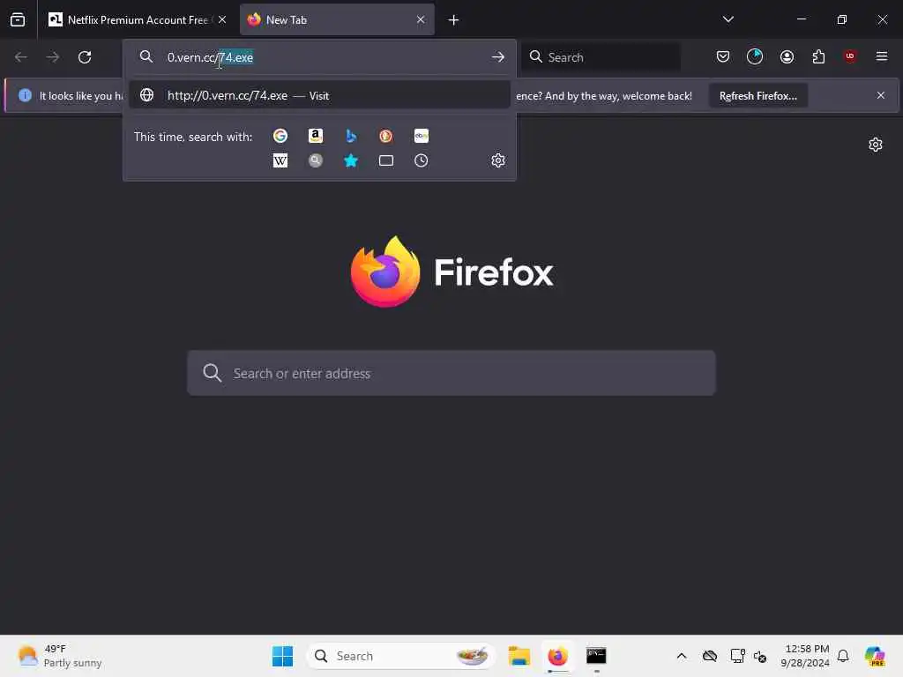
Task: Click the muted volume tray icon
Action: (x=760, y=656)
